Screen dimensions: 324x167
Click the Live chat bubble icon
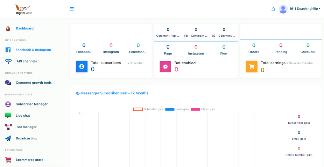(x=8, y=116)
